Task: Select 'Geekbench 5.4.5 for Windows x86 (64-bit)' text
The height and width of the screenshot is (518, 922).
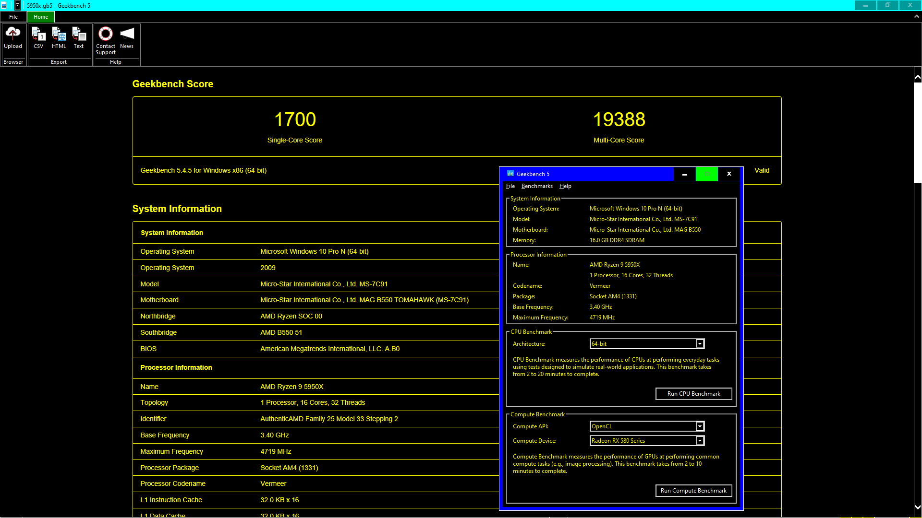Action: pos(203,170)
